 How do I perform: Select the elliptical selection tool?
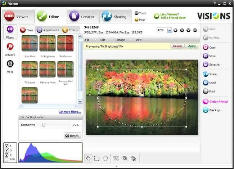pyautogui.click(x=105, y=158)
